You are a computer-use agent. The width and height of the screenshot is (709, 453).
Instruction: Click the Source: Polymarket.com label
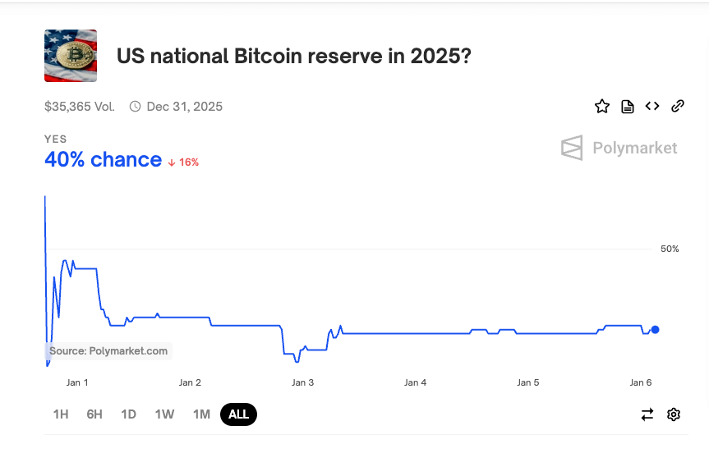point(108,351)
